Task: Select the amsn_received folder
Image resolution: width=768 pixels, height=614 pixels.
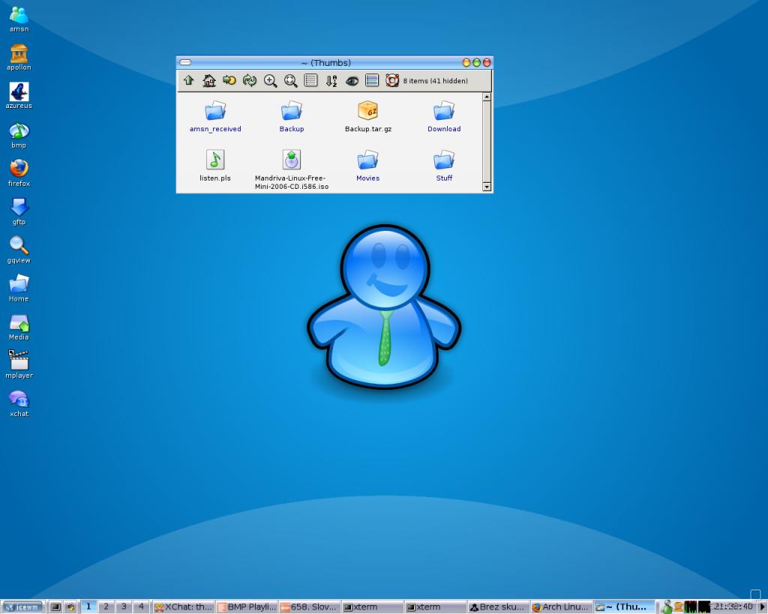Action: pyautogui.click(x=215, y=117)
